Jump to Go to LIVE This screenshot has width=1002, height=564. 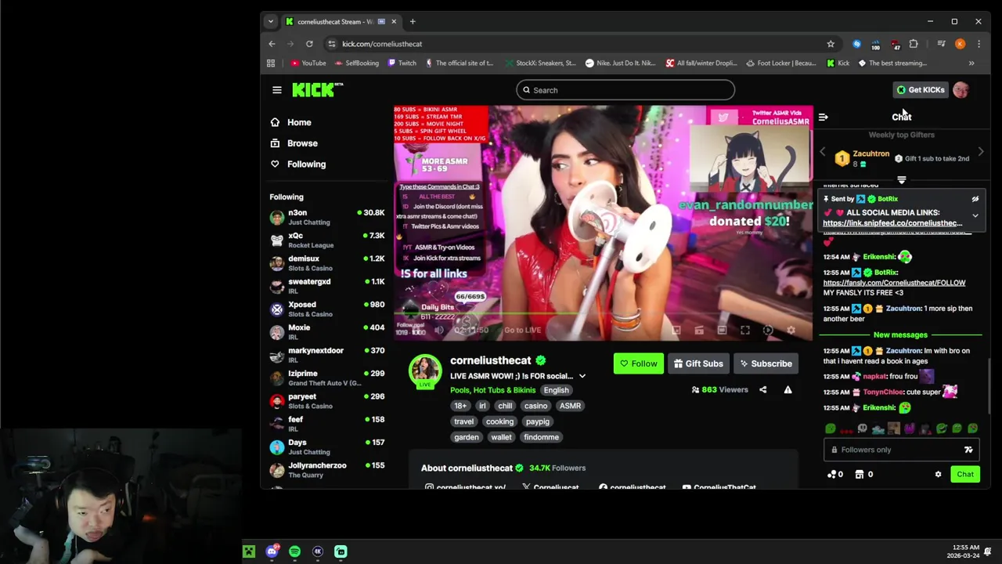pyautogui.click(x=522, y=330)
